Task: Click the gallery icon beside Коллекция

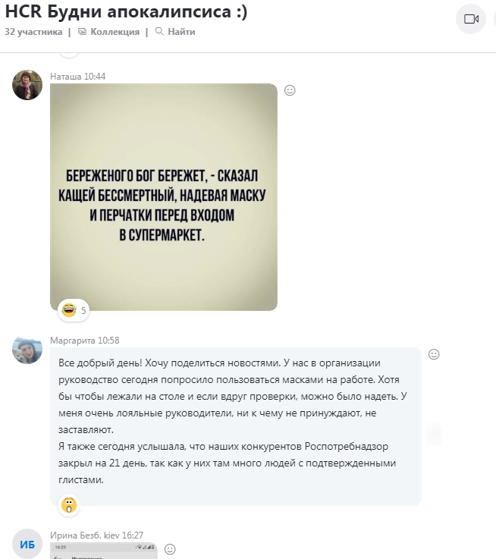Action: pyautogui.click(x=83, y=32)
